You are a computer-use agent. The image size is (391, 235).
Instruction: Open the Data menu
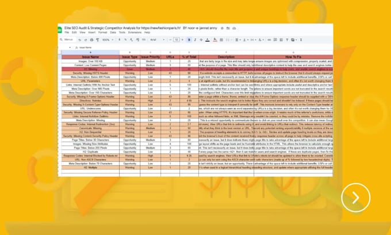click(113, 32)
